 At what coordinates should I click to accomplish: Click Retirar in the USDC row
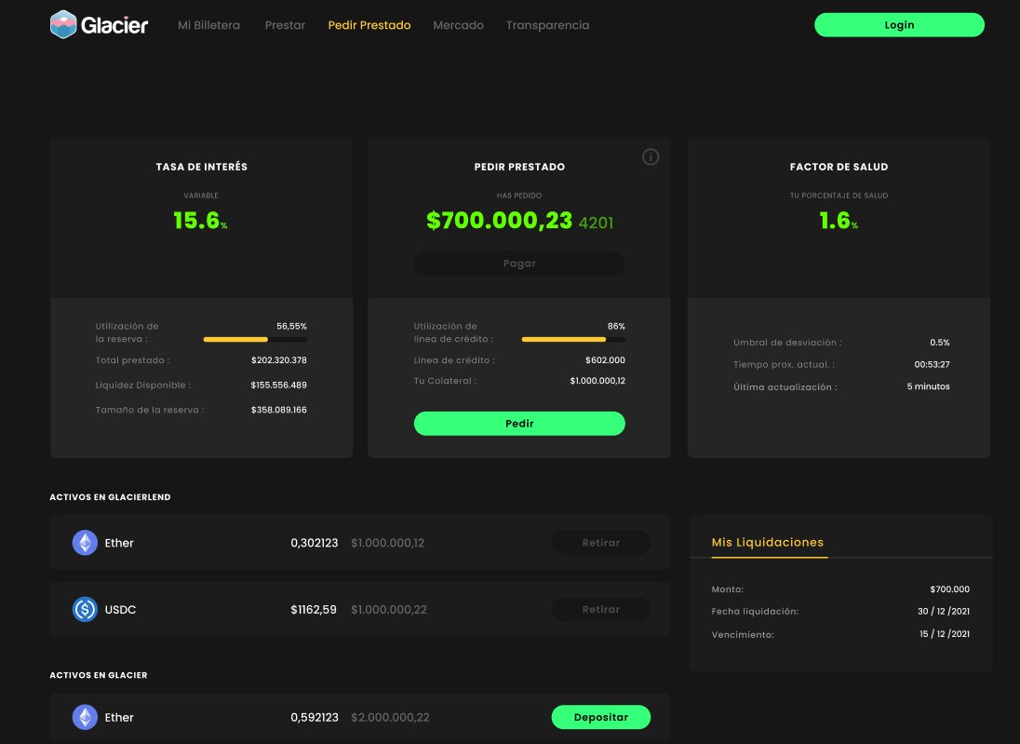click(601, 609)
